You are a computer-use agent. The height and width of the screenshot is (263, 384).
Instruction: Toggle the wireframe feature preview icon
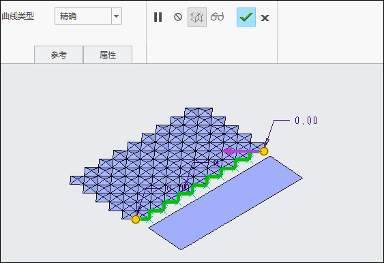click(197, 17)
